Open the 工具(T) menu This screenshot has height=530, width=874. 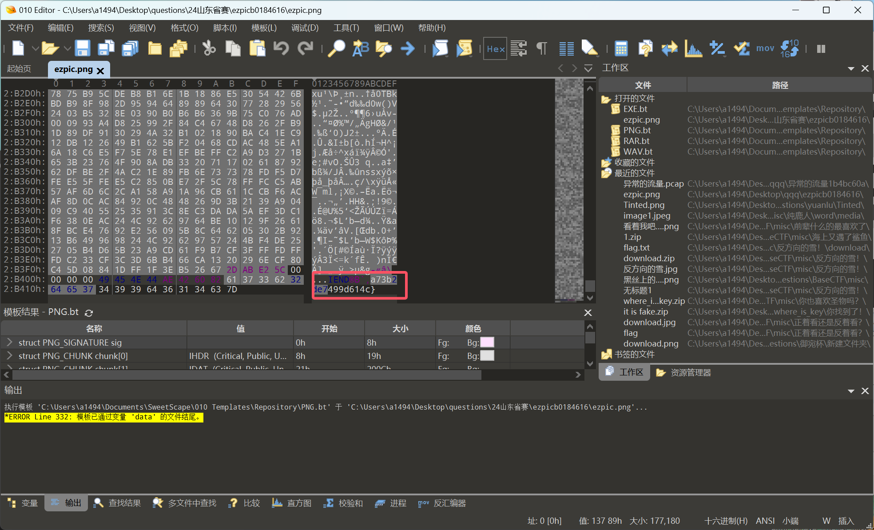346,28
